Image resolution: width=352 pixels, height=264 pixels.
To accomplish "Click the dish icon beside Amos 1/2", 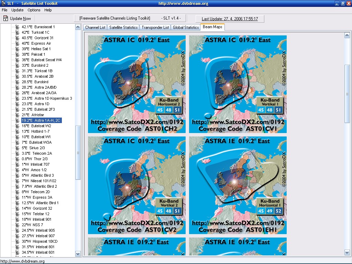I will (x=17, y=170).
